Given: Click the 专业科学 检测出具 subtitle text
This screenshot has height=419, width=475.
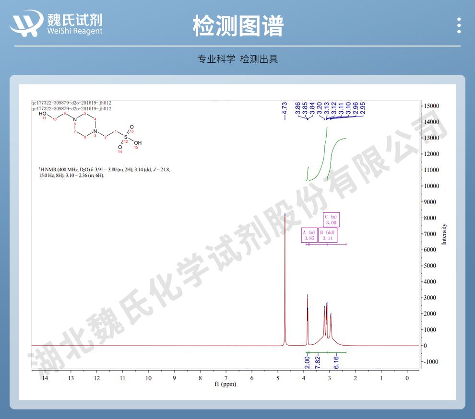Looking at the screenshot, I should [x=237, y=59].
